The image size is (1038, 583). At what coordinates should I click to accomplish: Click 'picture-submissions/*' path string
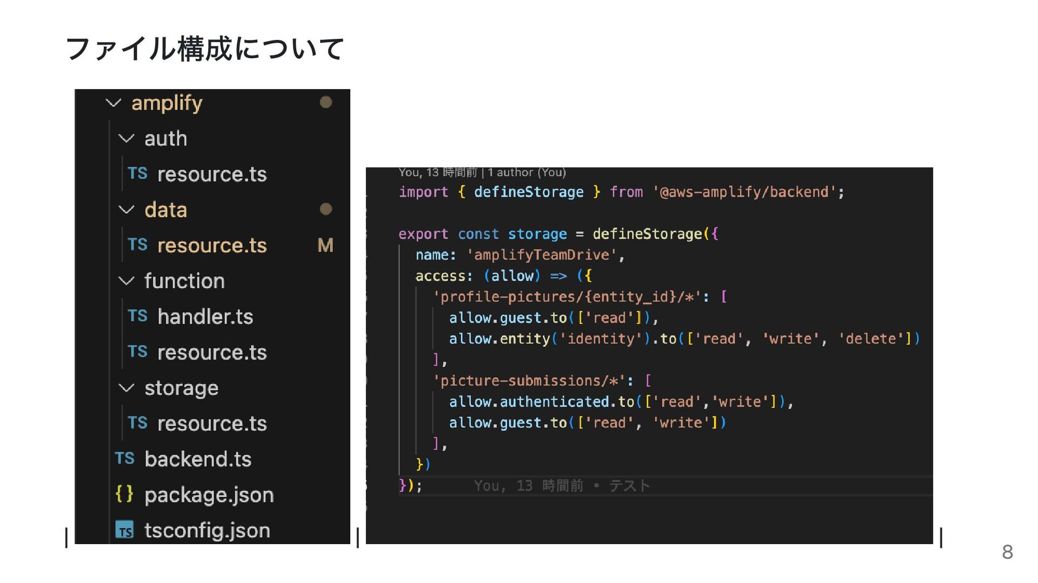tap(529, 381)
